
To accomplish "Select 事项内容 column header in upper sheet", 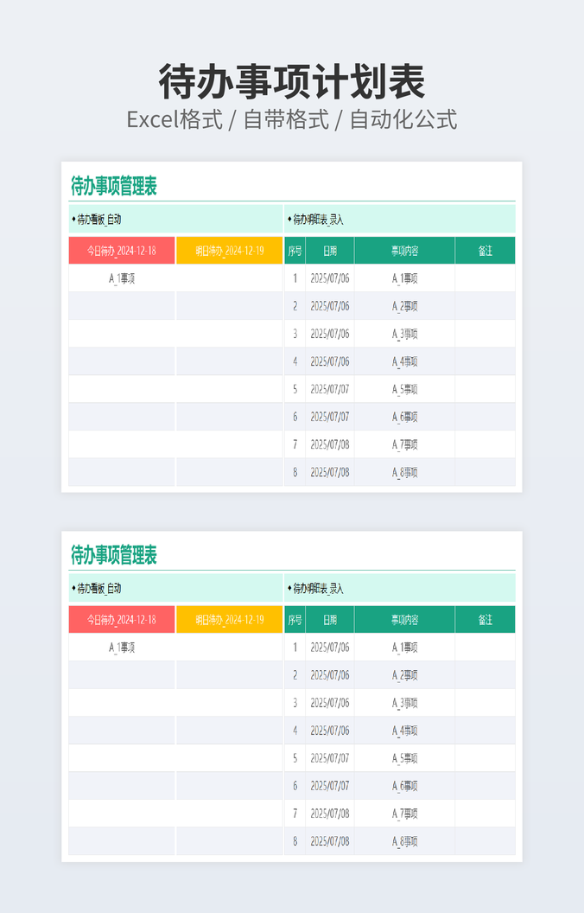I will coord(404,251).
